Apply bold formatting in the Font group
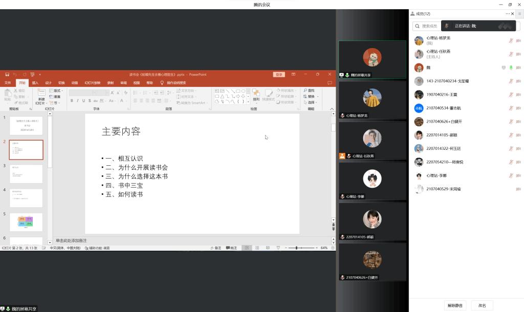The width and height of the screenshot is (524, 312). tap(72, 101)
